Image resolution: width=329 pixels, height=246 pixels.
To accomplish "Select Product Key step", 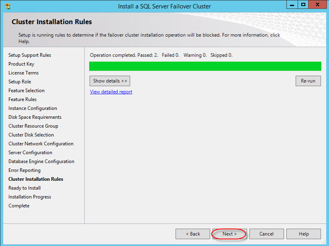I will pos(21,64).
